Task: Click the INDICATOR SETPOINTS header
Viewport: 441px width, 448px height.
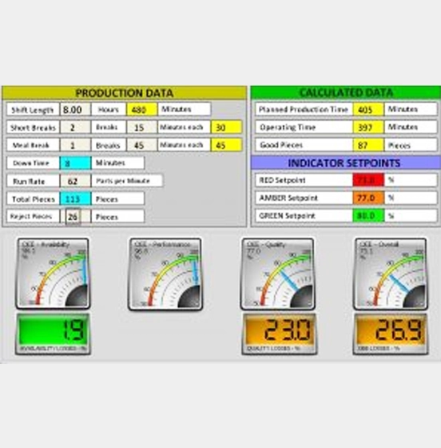Action: coord(346,163)
